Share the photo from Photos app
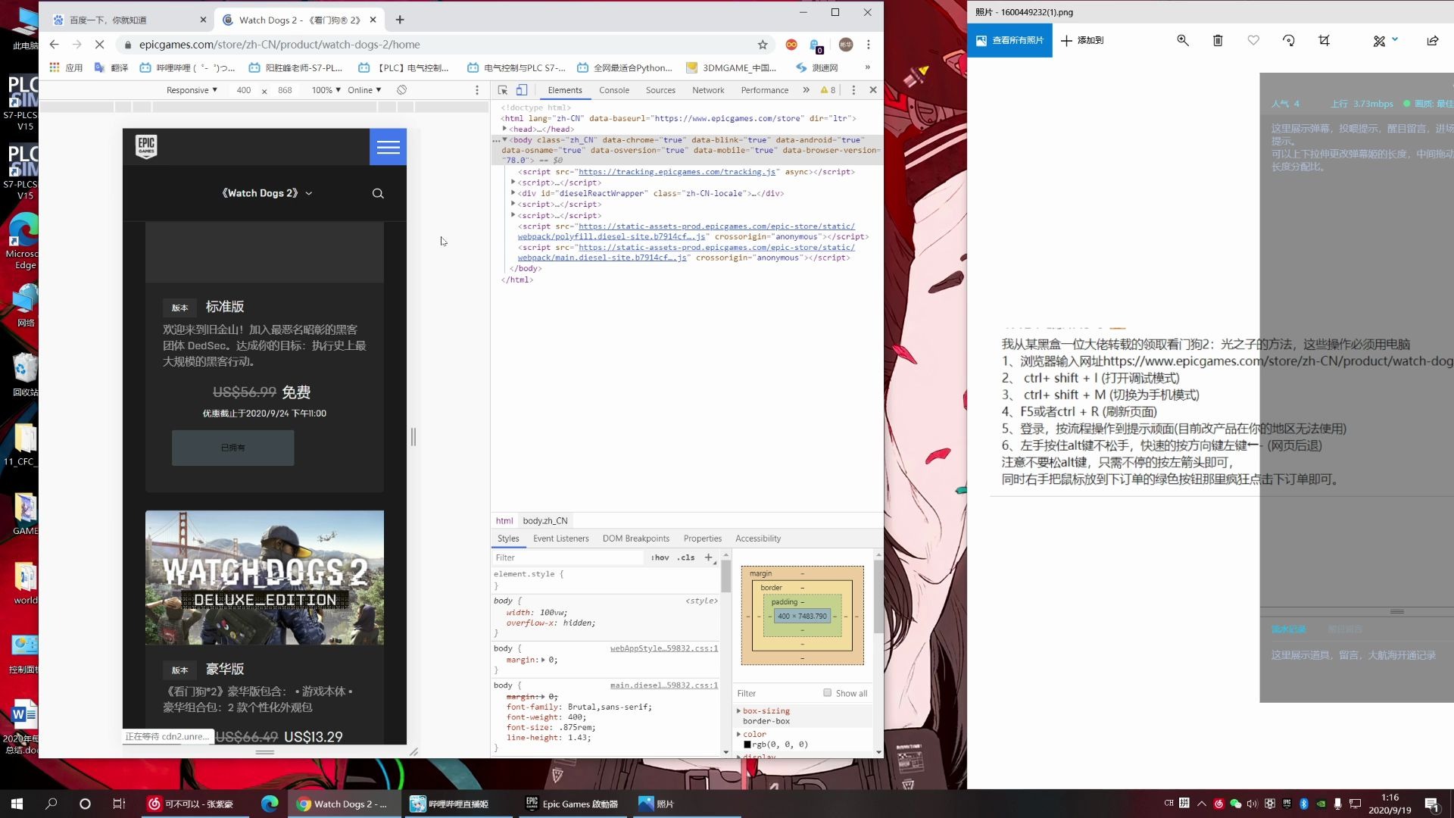This screenshot has width=1454, height=818. click(1433, 41)
